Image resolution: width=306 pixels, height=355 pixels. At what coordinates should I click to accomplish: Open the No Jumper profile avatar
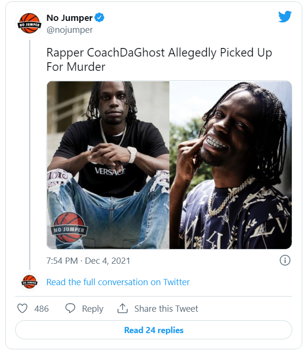pos(29,24)
